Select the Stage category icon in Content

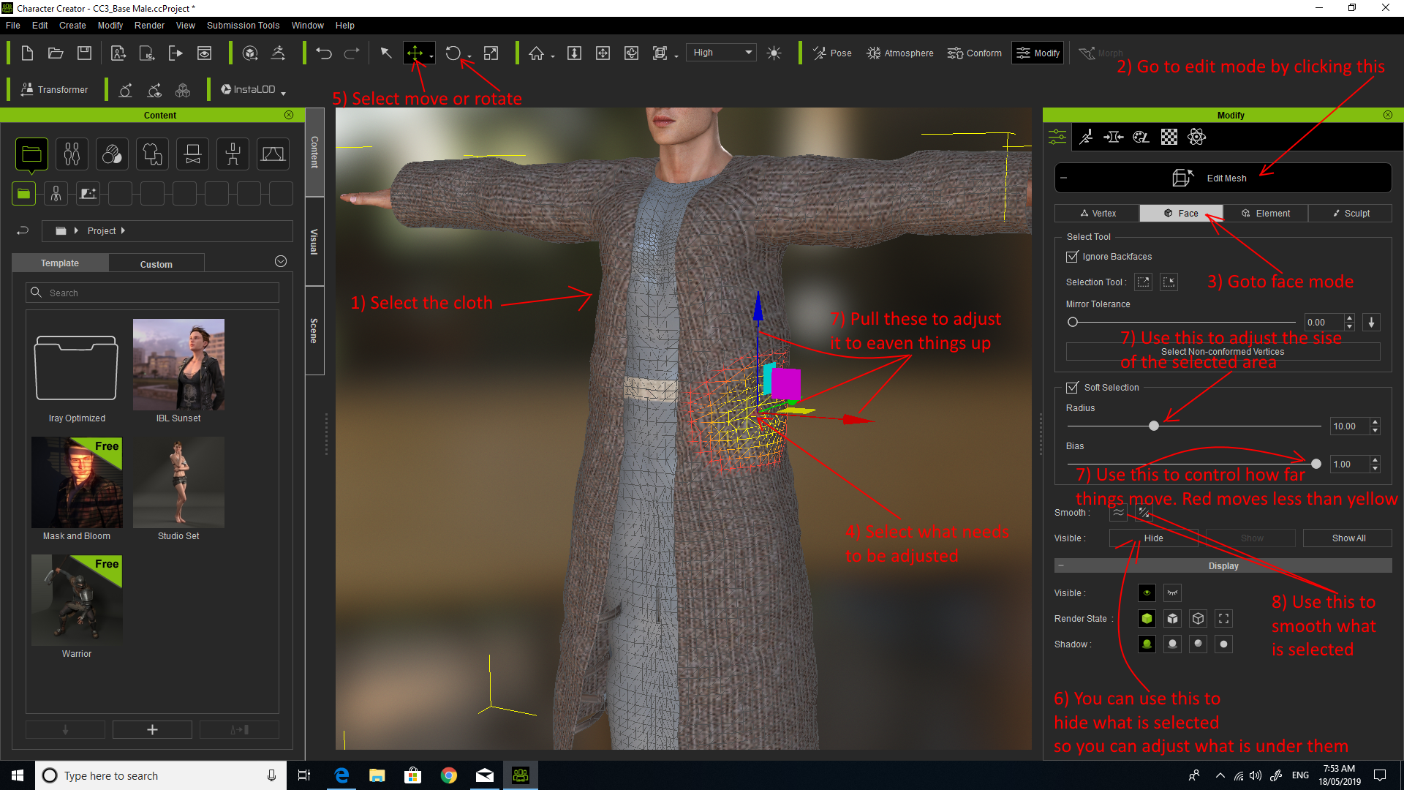pos(273,154)
